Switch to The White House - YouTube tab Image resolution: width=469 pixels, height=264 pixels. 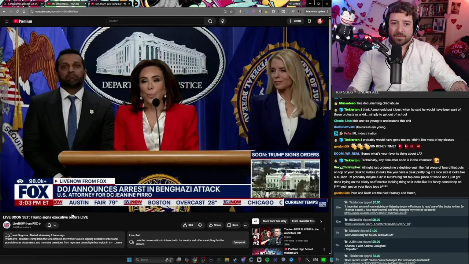tap(65, 4)
